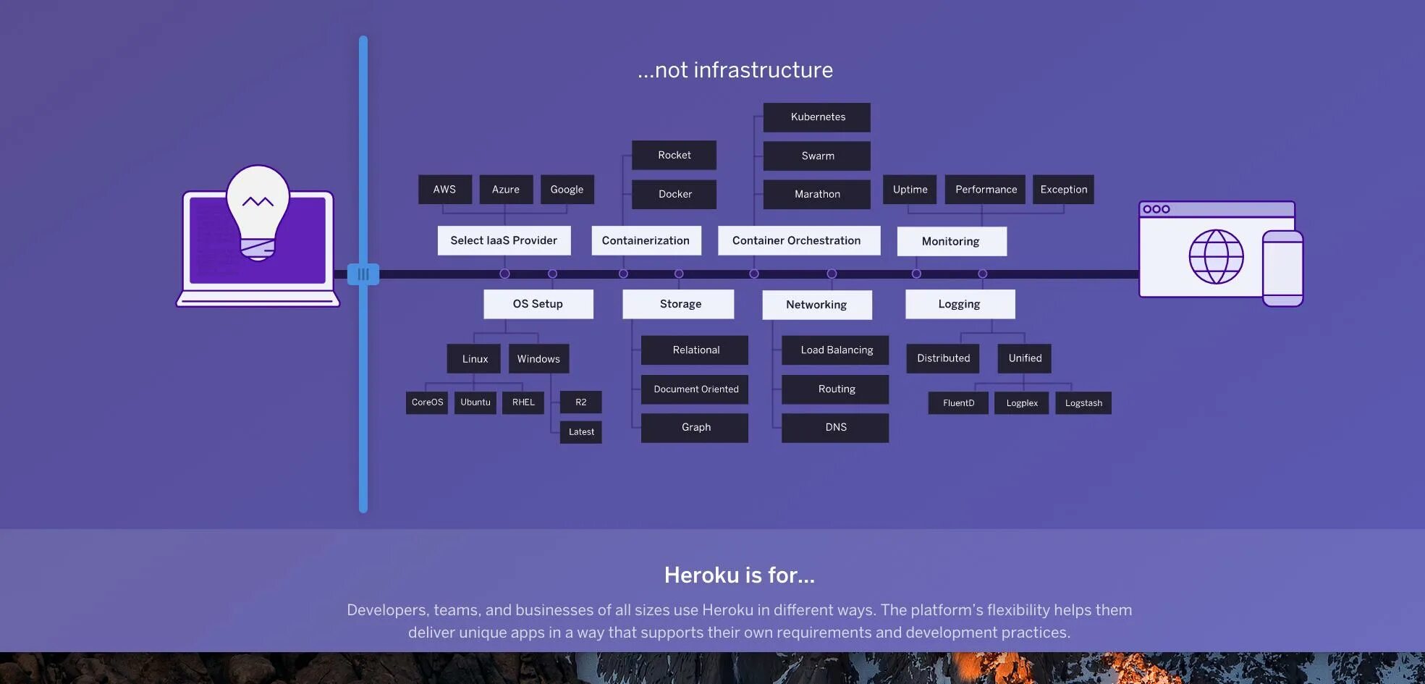Screen dimensions: 1425x684
Task: Select the Google provider box
Action: pyautogui.click(x=567, y=190)
